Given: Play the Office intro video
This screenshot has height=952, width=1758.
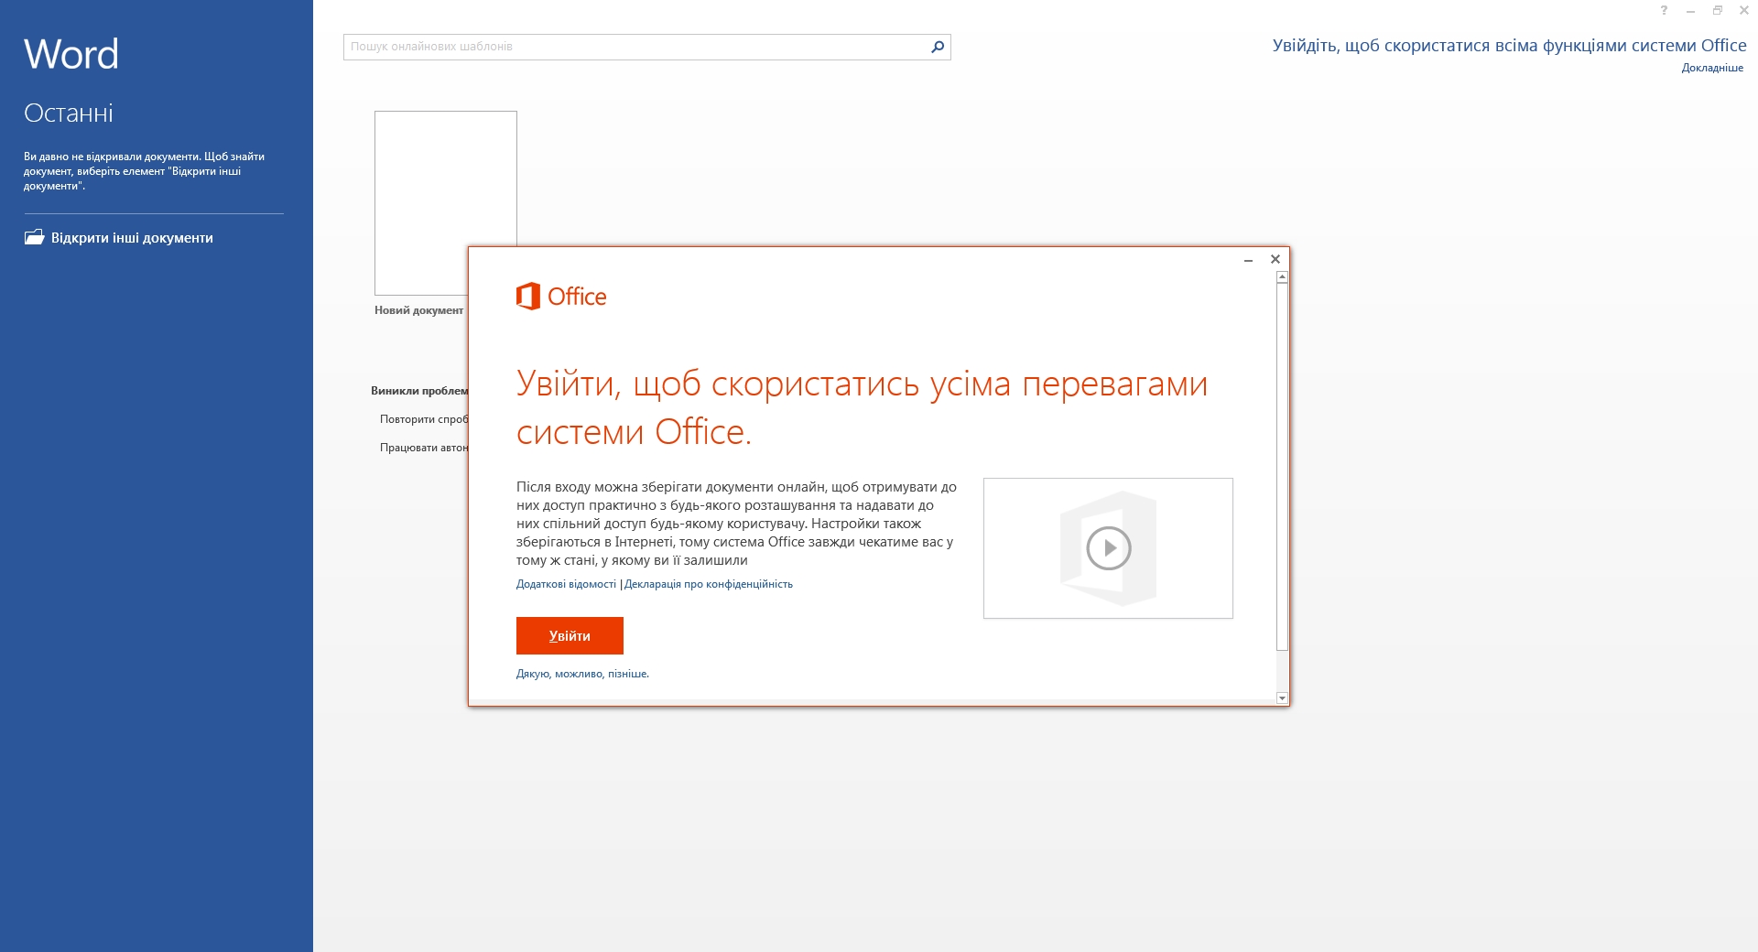Looking at the screenshot, I should pos(1108,548).
